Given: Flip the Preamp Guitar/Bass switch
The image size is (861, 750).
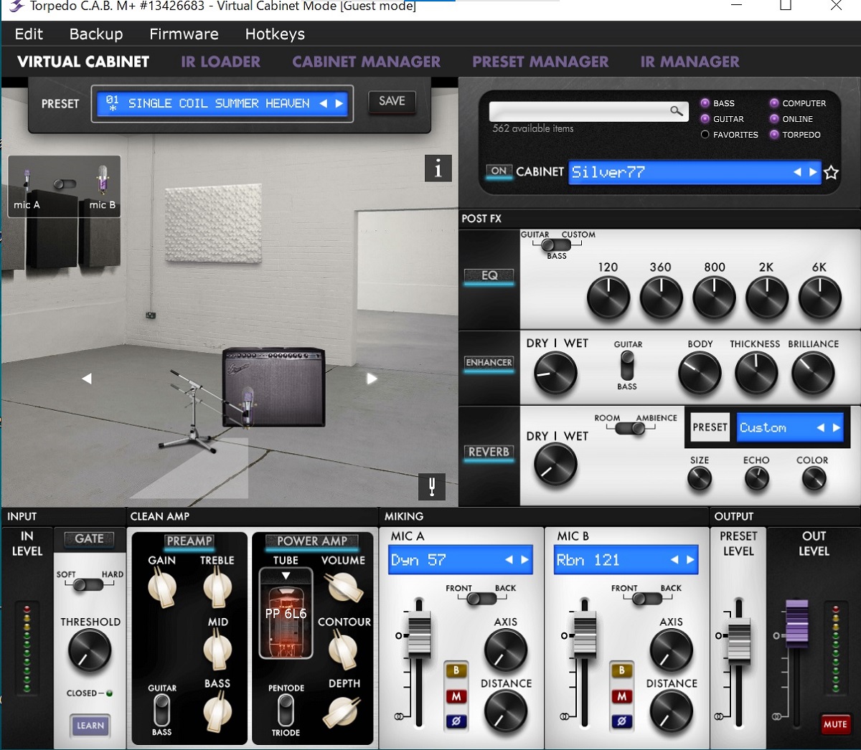Looking at the screenshot, I should (x=162, y=710).
